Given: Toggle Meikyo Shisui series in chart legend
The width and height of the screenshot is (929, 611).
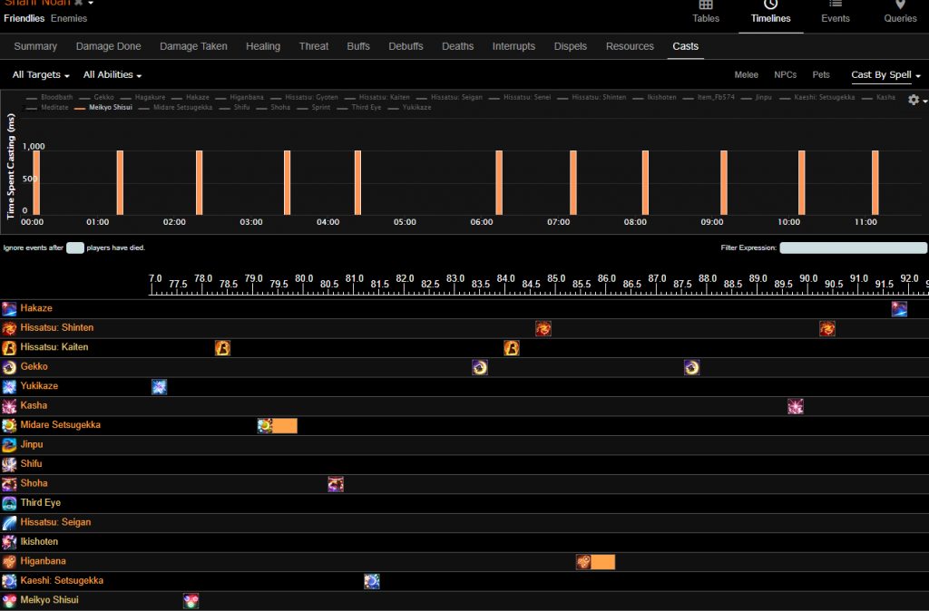Looking at the screenshot, I should click(103, 107).
